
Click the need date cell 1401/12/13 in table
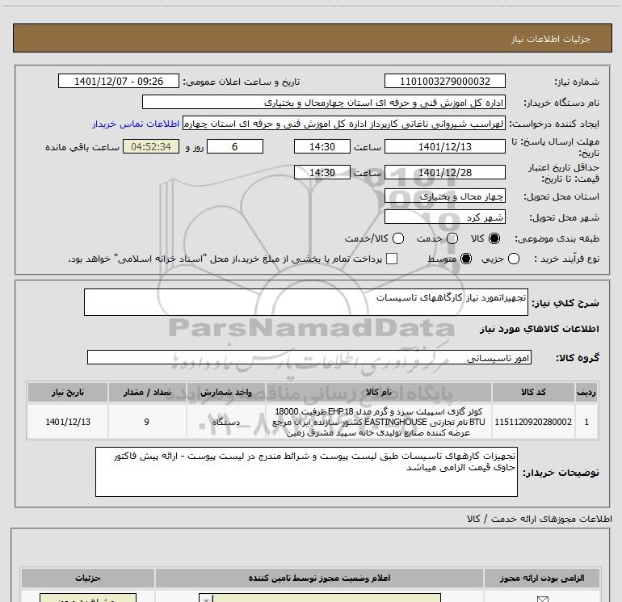[x=67, y=422]
